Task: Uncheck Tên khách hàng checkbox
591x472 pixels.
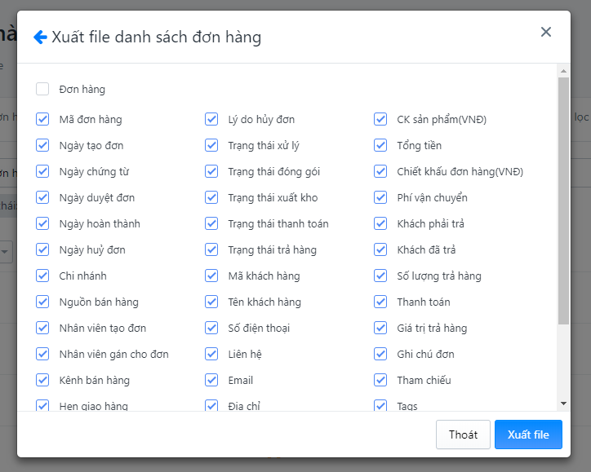Action: click(211, 302)
